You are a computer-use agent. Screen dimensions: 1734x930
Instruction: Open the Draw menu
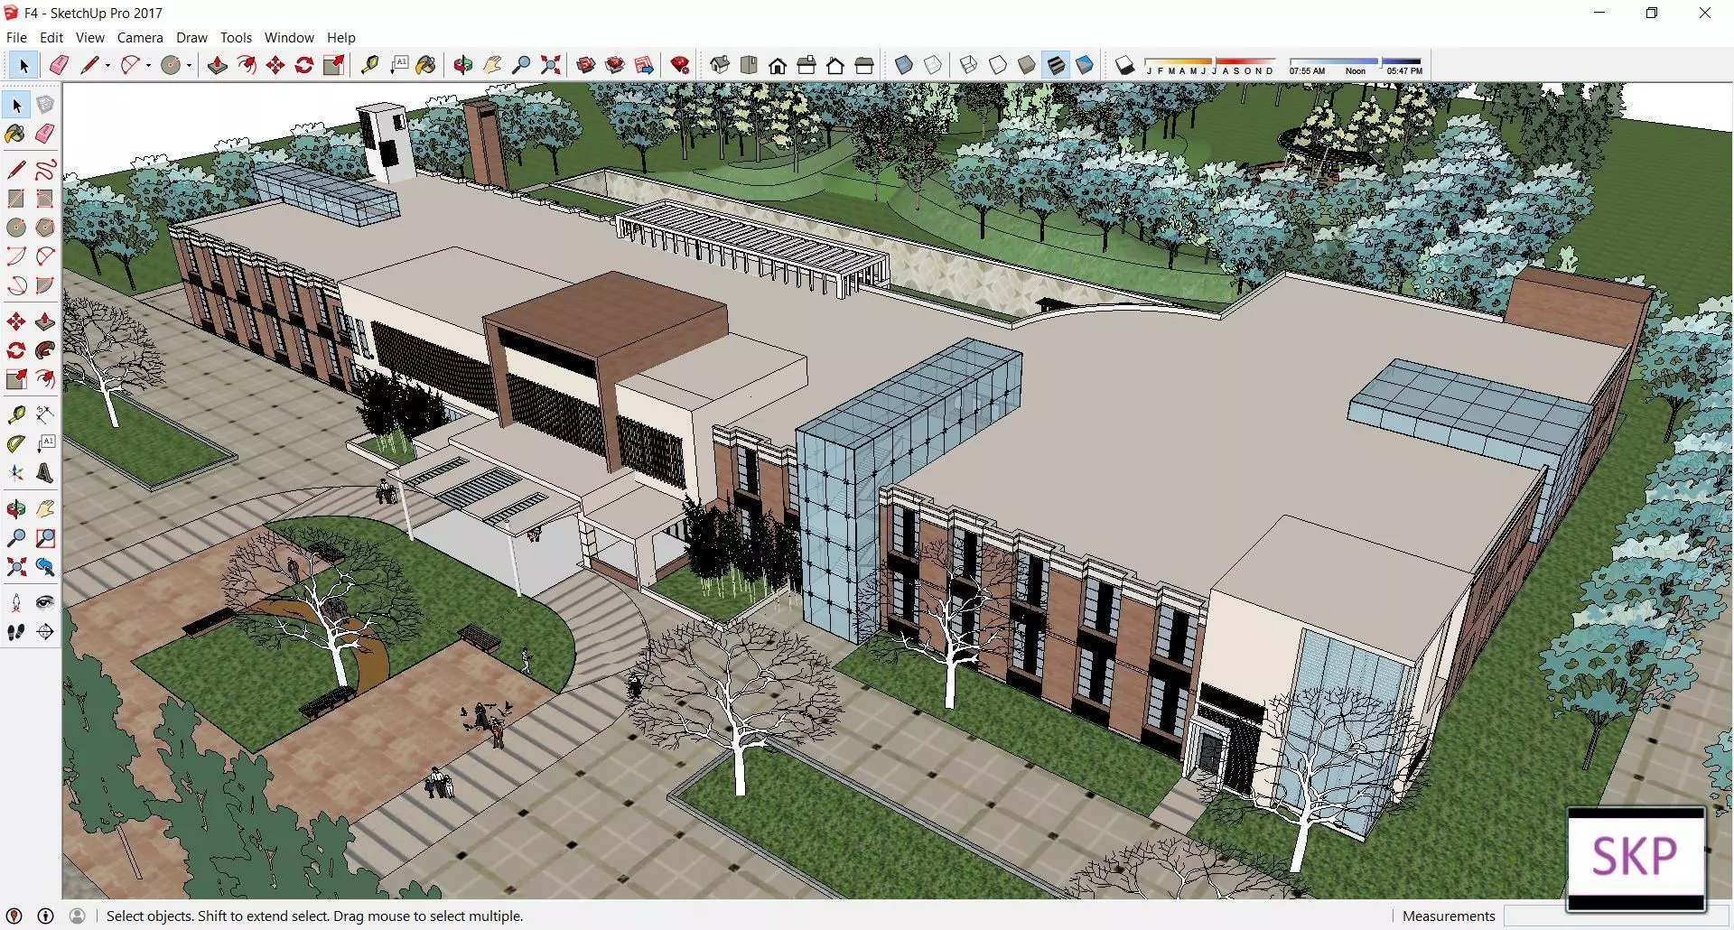[x=191, y=37]
